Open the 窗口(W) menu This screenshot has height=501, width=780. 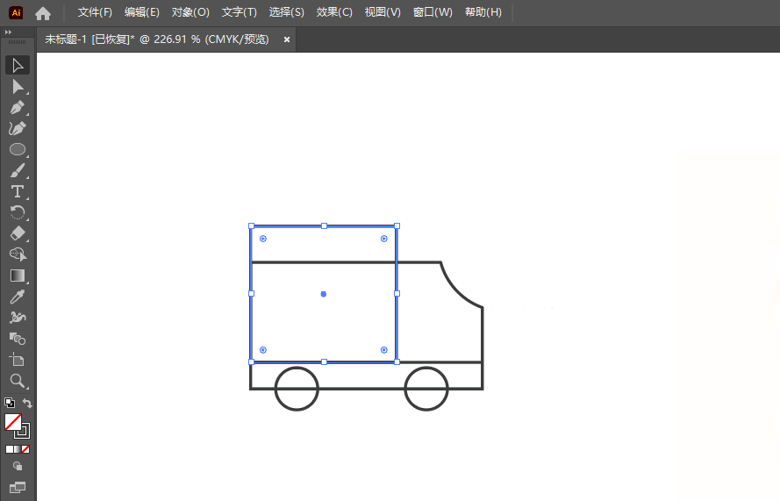(433, 12)
